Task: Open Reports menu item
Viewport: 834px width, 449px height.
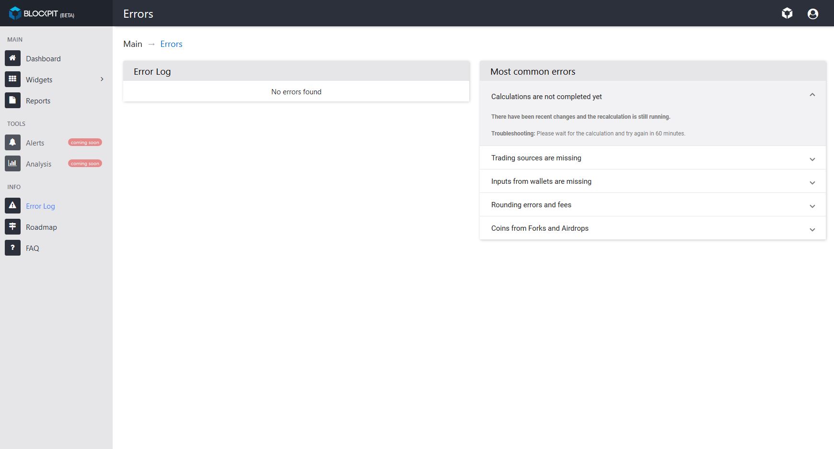Action: coord(38,101)
